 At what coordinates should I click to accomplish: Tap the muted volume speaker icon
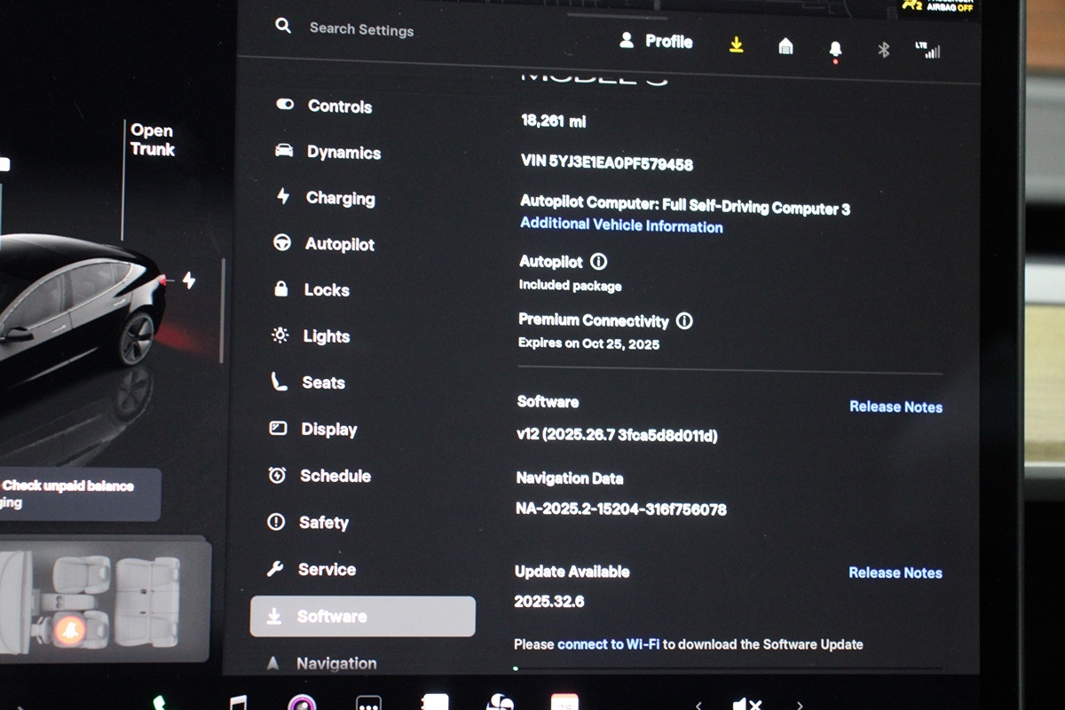(746, 705)
